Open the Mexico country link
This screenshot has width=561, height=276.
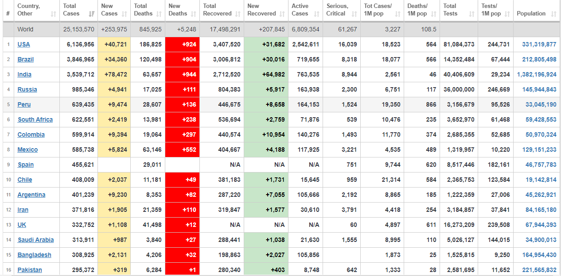28,149
